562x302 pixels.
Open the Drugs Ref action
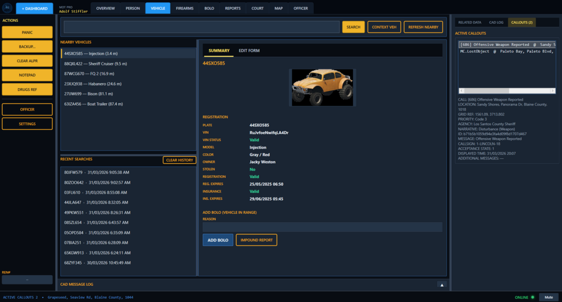(x=27, y=89)
